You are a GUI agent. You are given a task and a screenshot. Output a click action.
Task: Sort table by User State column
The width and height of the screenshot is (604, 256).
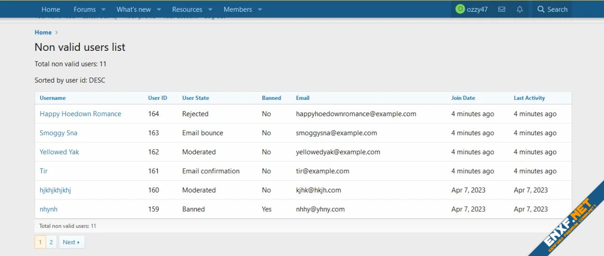coord(195,98)
